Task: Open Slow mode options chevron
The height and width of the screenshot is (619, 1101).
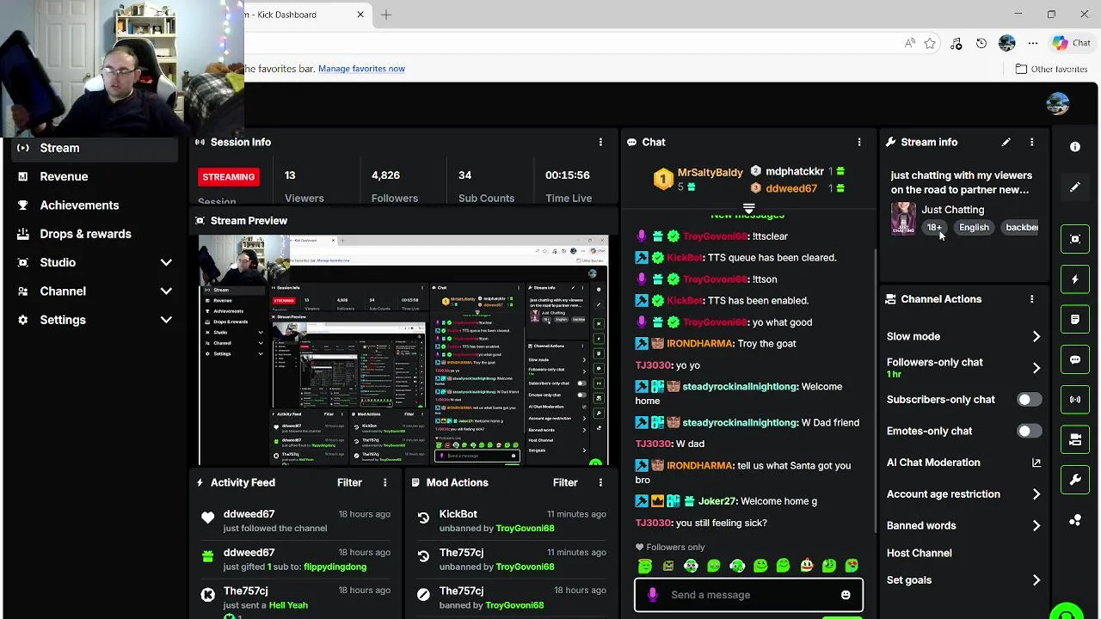Action: click(1036, 336)
